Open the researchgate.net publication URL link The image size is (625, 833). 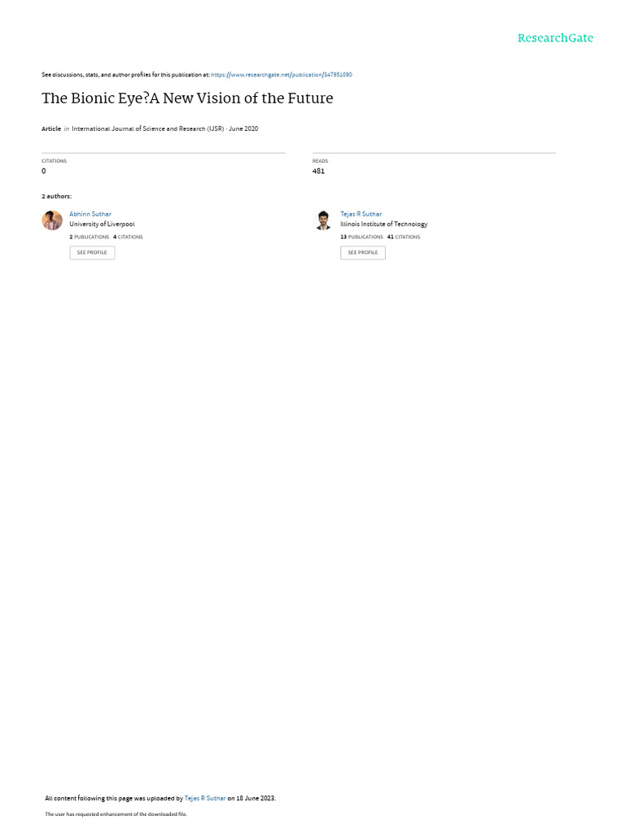[x=282, y=75]
